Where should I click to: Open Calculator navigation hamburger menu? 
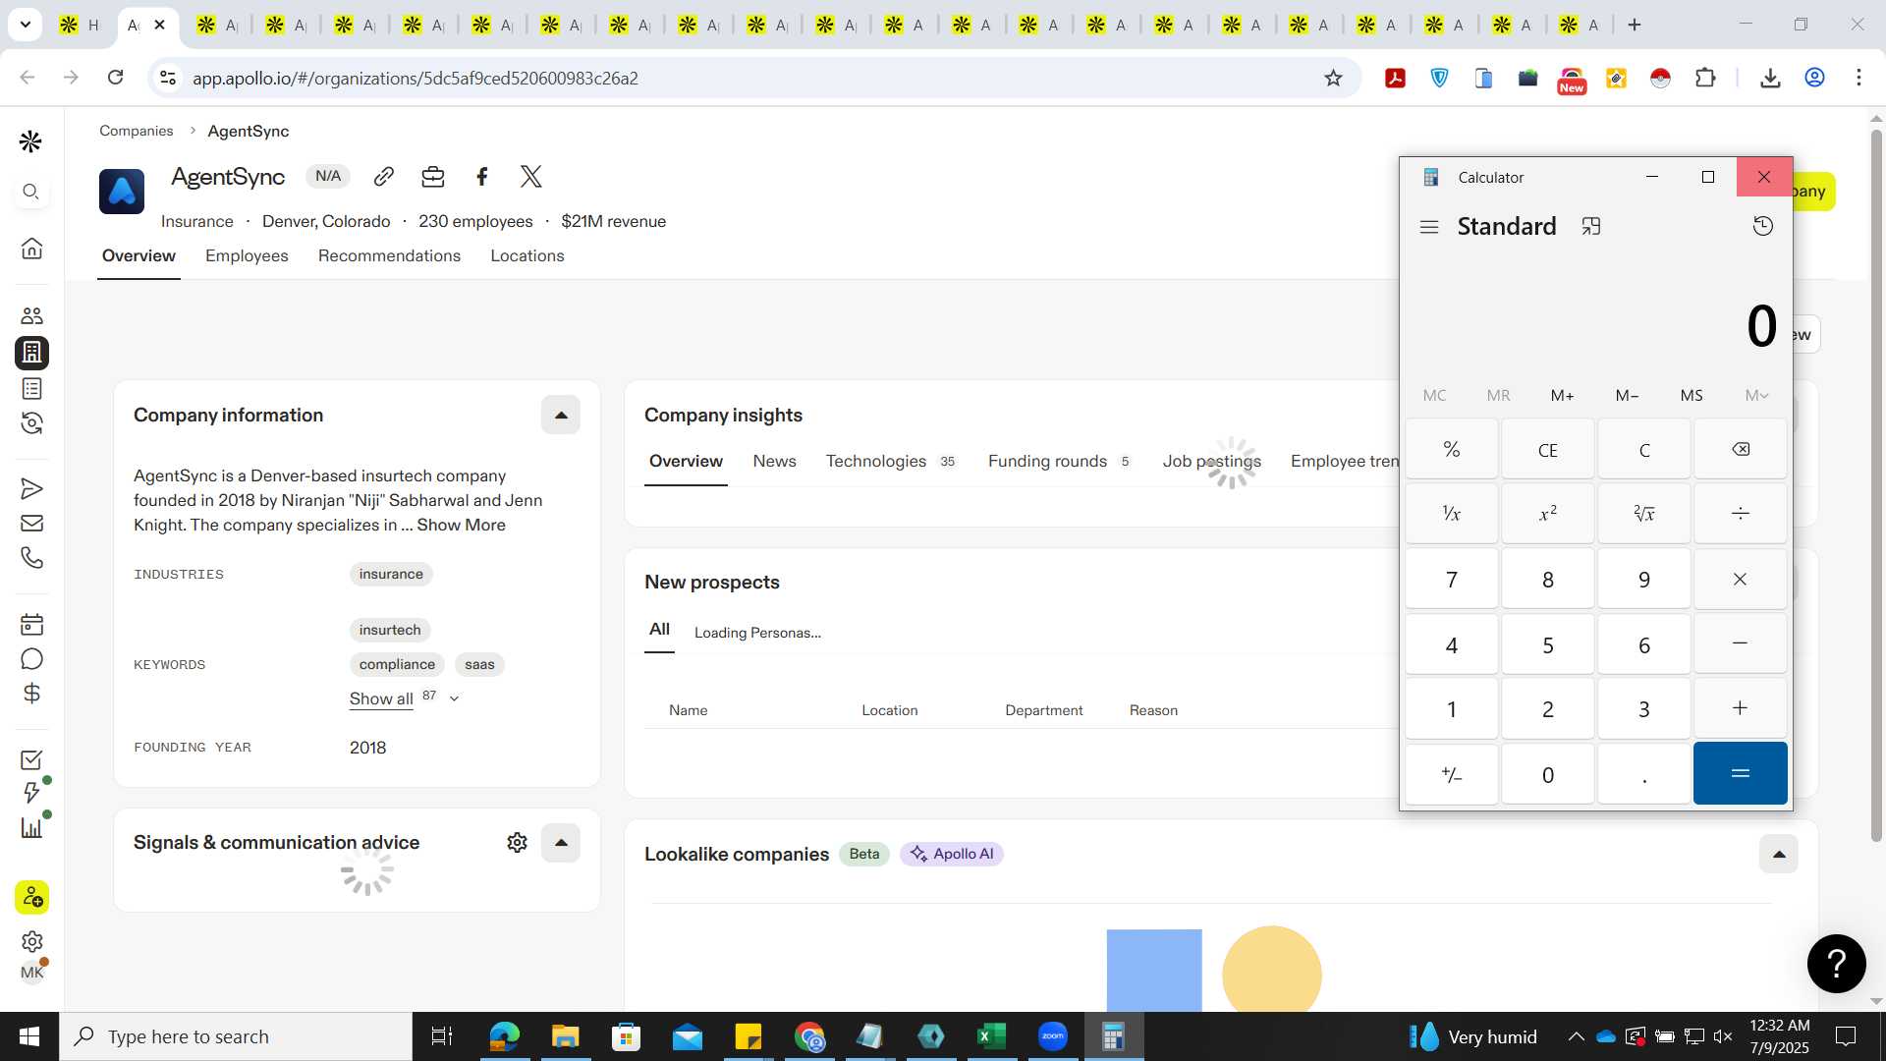(x=1429, y=227)
